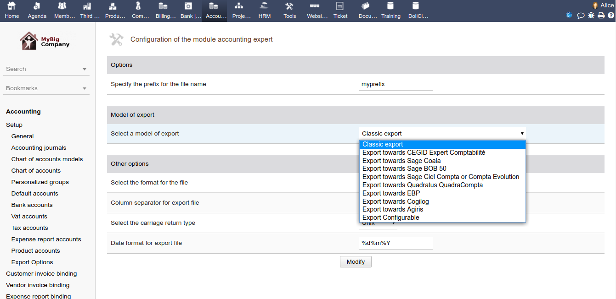Image resolution: width=616 pixels, height=299 pixels.
Task: Open the Agenda module
Action: click(37, 11)
